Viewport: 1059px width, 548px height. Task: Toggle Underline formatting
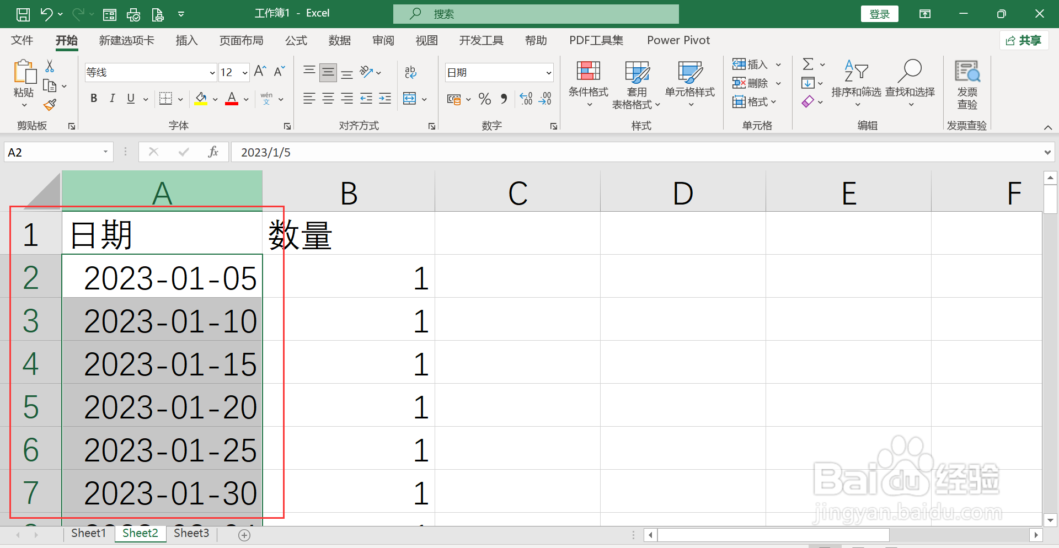coord(131,99)
